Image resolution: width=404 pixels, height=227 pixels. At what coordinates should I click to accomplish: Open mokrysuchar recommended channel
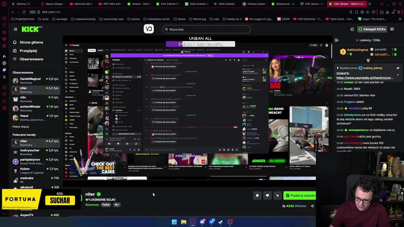click(36, 152)
